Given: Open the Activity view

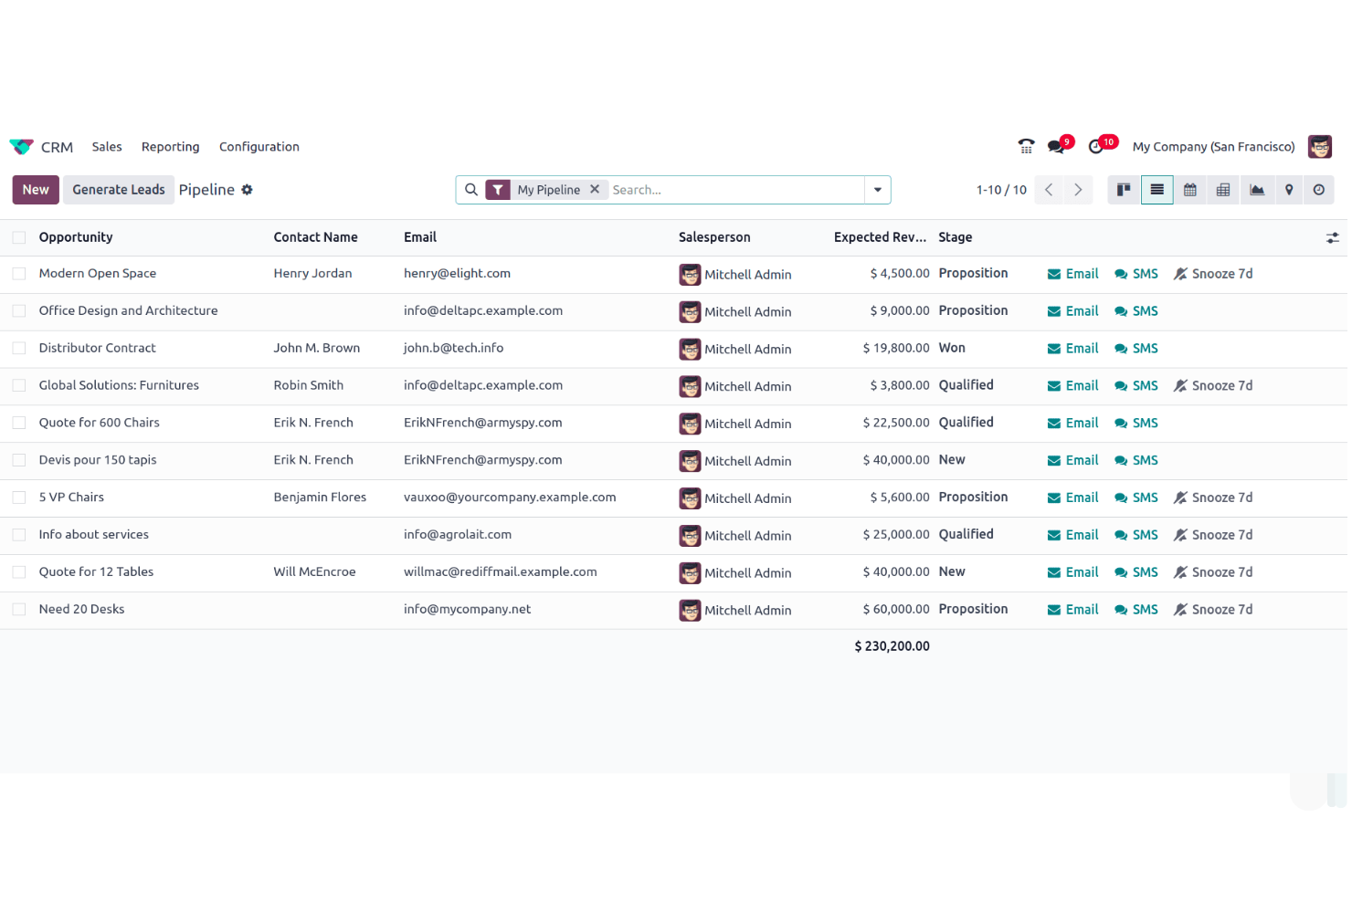Looking at the screenshot, I should point(1318,189).
